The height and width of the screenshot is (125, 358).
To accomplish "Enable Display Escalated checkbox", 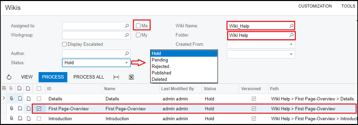I will [64, 44].
